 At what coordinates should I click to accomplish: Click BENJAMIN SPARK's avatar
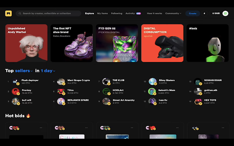61,101
